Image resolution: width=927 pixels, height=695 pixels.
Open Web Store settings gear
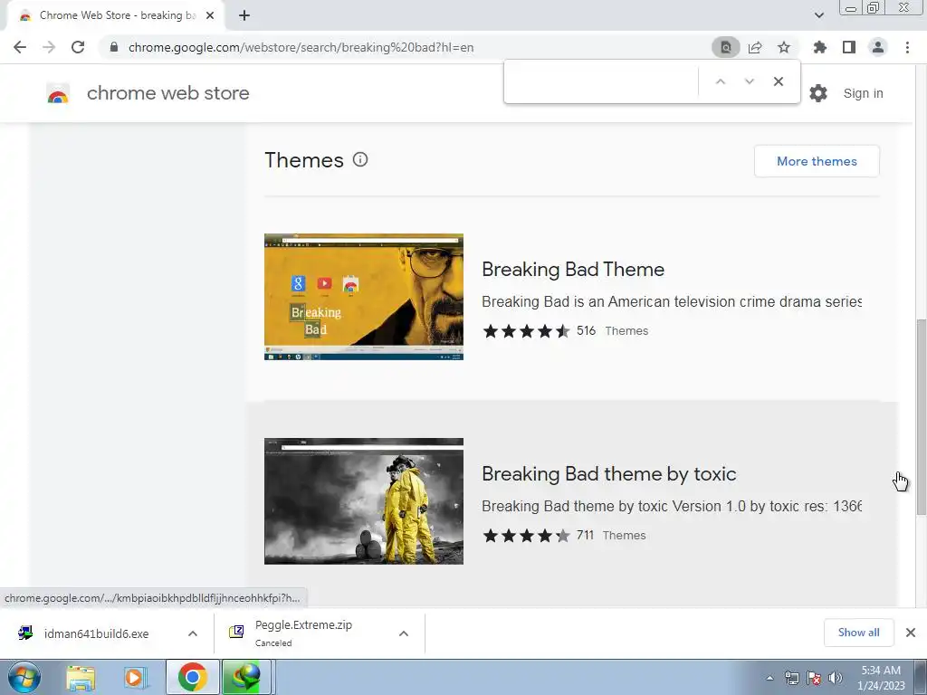pyautogui.click(x=818, y=93)
